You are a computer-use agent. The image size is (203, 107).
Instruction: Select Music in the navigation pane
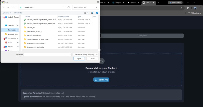click(10, 43)
